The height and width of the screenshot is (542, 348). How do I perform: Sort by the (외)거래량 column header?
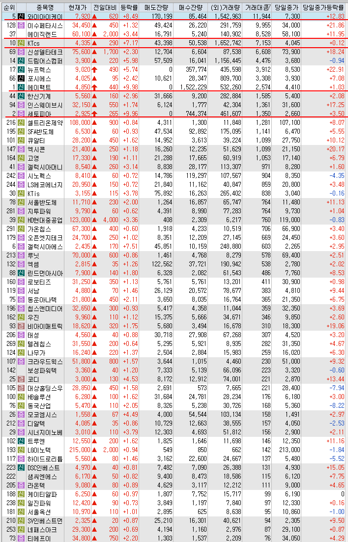(225, 7)
